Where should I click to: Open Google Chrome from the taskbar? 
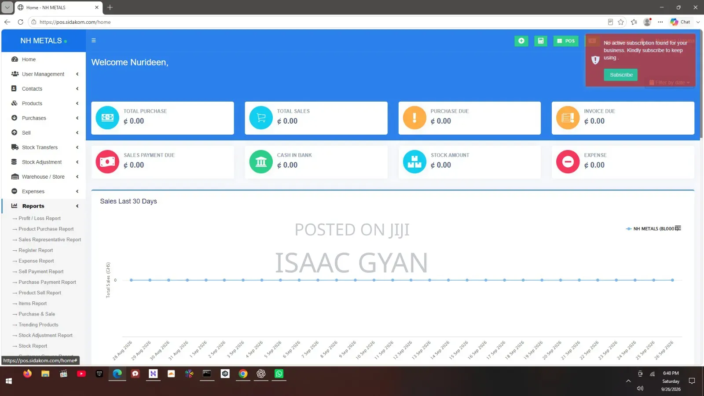tap(243, 374)
